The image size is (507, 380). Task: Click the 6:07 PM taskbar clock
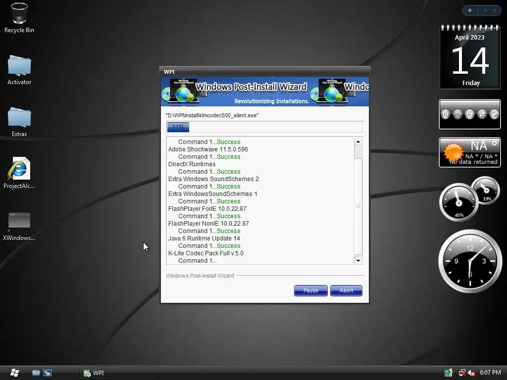490,373
